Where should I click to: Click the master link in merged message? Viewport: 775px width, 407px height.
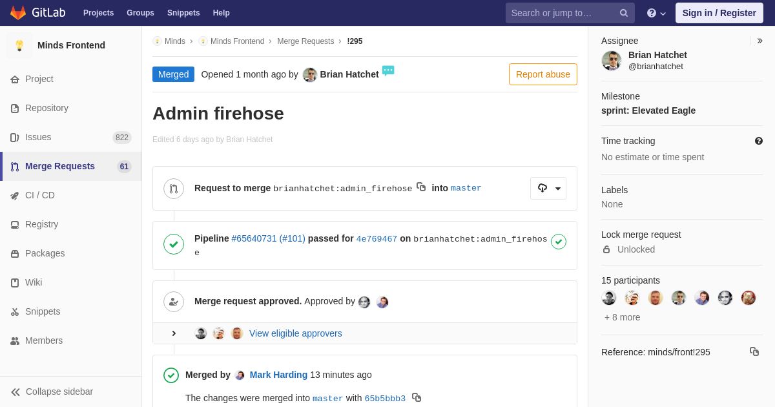pyautogui.click(x=328, y=399)
